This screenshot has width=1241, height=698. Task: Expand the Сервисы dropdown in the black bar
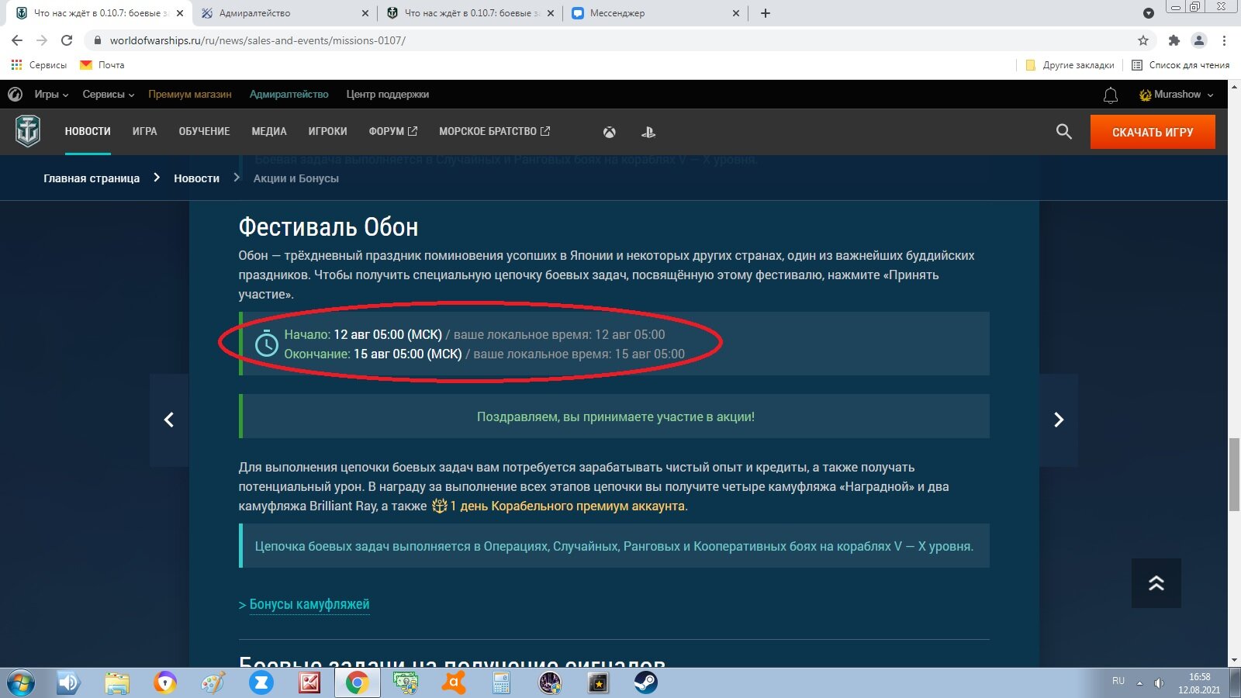pos(109,95)
